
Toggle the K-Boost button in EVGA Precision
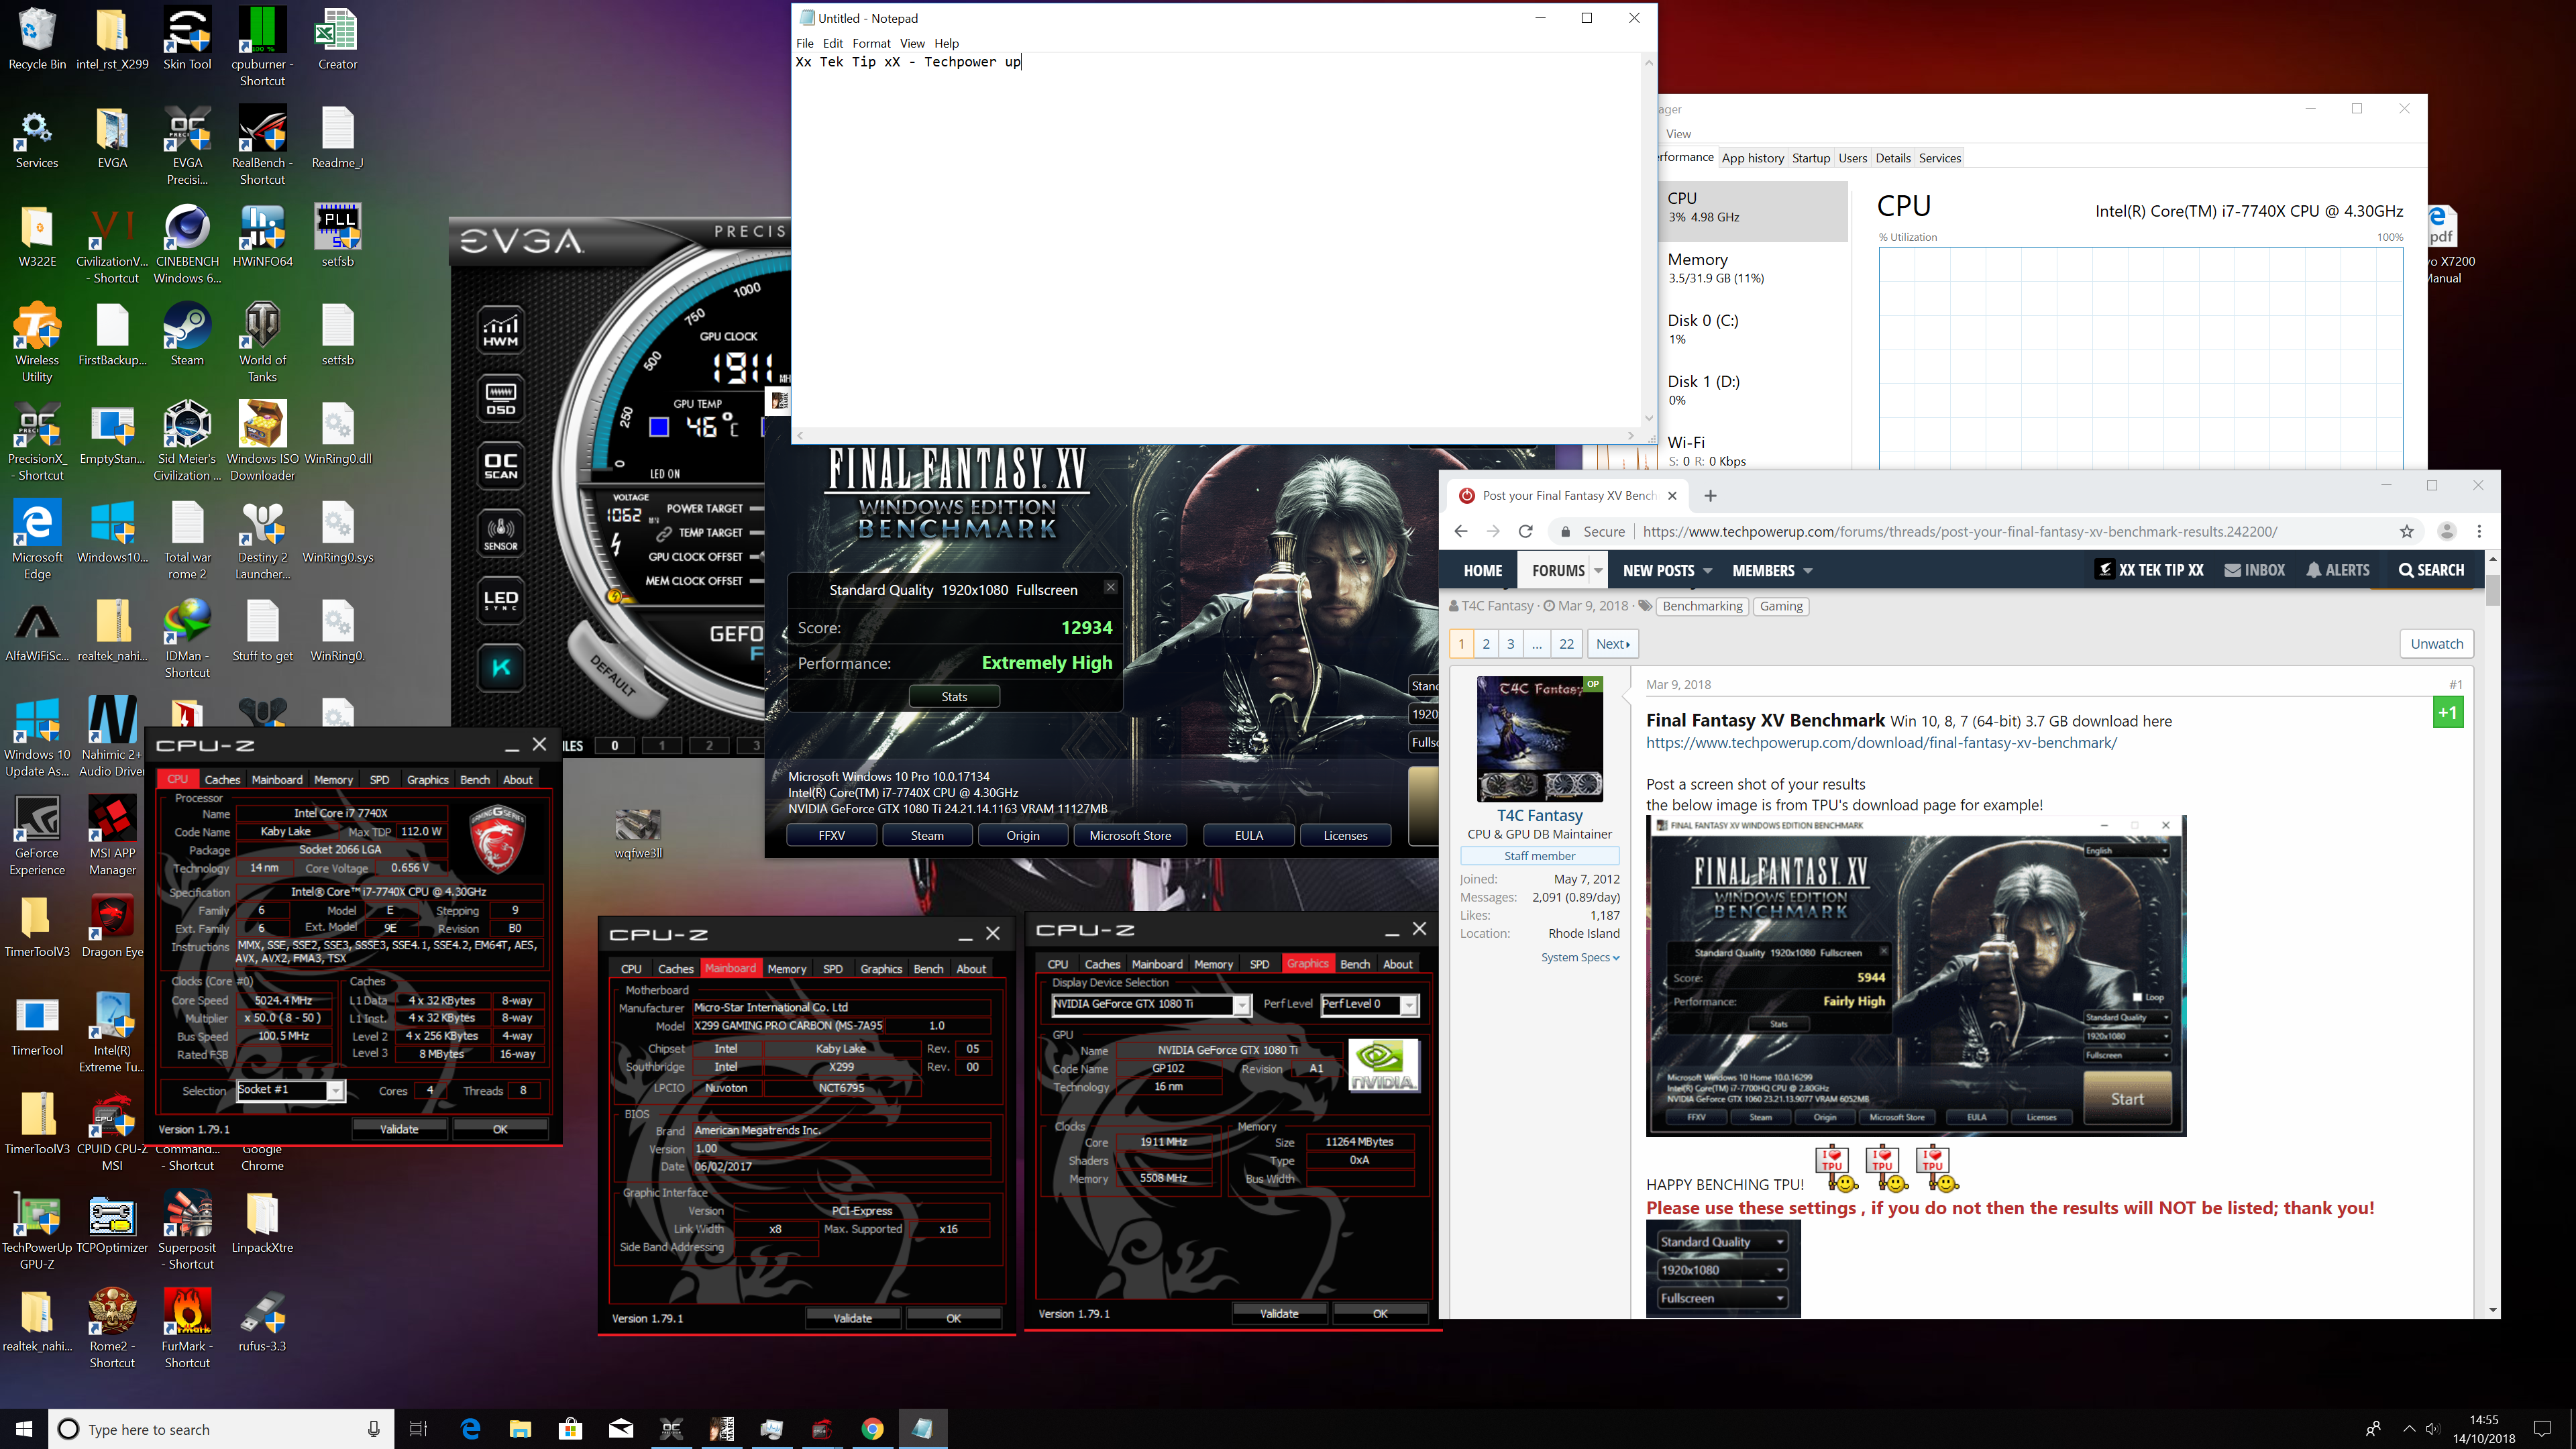tap(501, 668)
